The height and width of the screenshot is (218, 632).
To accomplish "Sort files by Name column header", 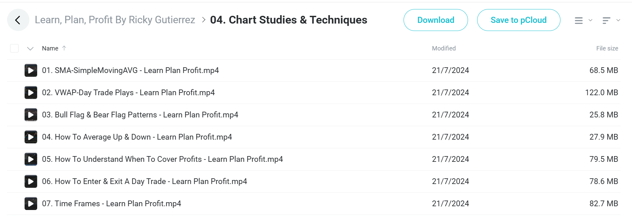I will (x=50, y=48).
